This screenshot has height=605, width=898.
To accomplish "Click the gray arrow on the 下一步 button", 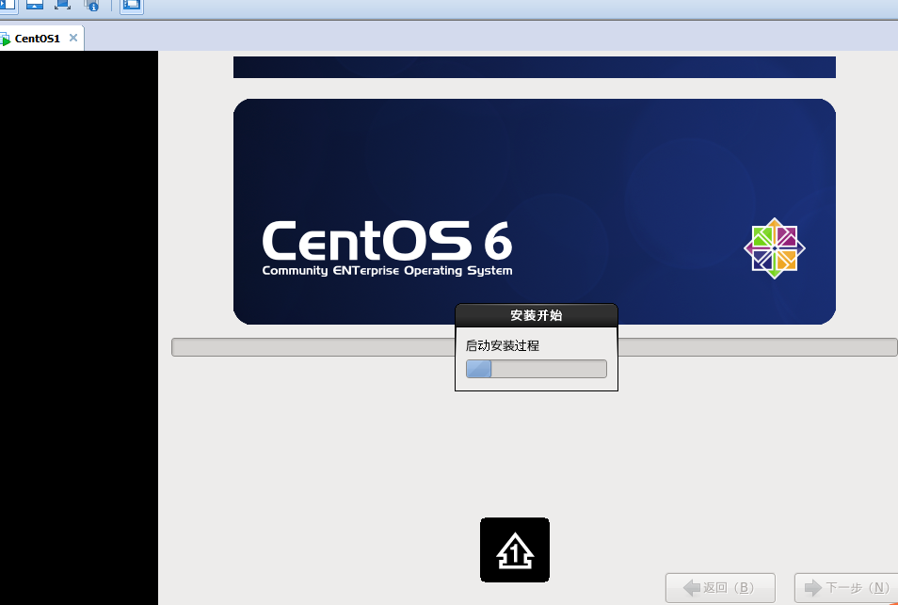I will (x=813, y=588).
